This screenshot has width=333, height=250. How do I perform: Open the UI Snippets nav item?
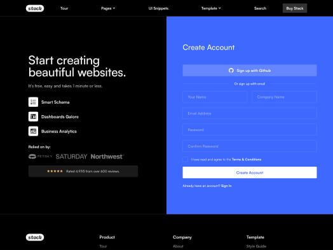coord(158,8)
